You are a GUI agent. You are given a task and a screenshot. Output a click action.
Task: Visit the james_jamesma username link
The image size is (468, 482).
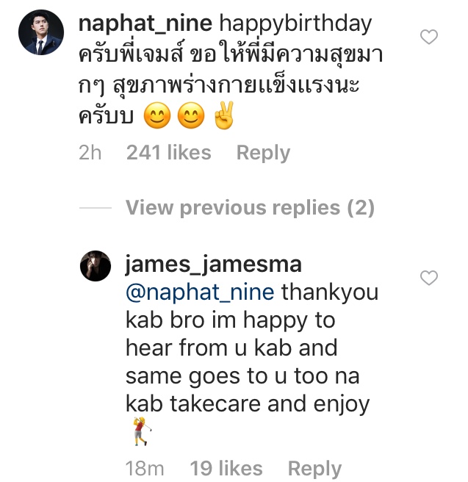tap(214, 264)
